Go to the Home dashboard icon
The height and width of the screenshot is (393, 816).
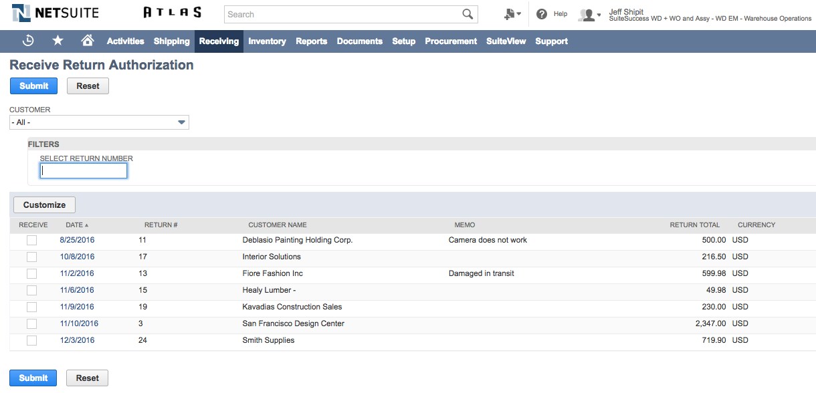pos(88,41)
